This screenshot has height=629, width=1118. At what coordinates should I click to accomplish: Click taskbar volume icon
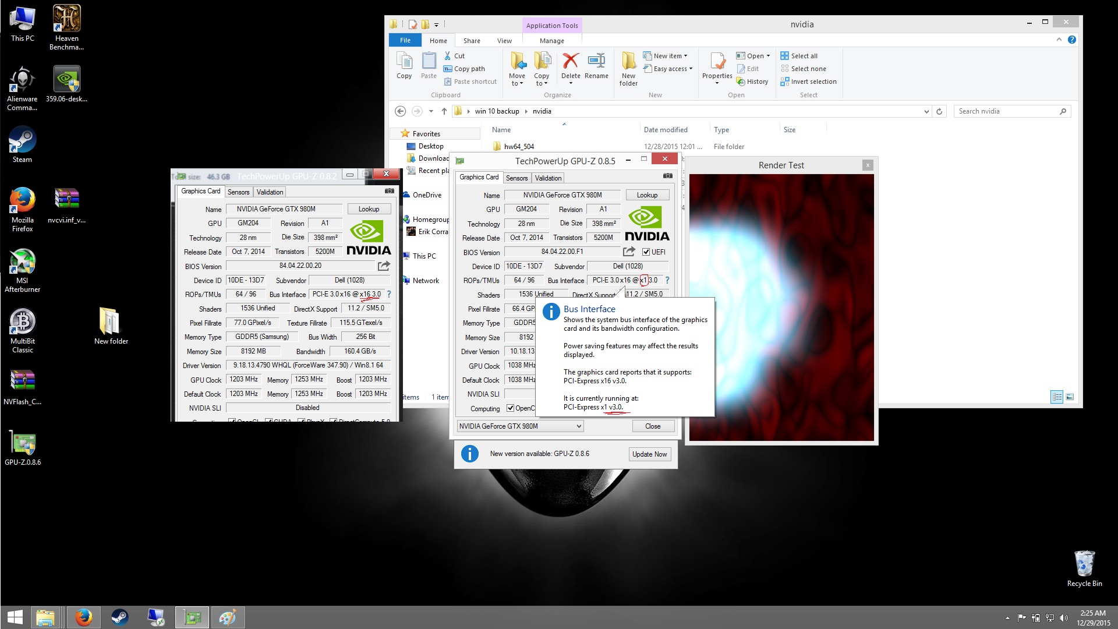pos(1064,617)
